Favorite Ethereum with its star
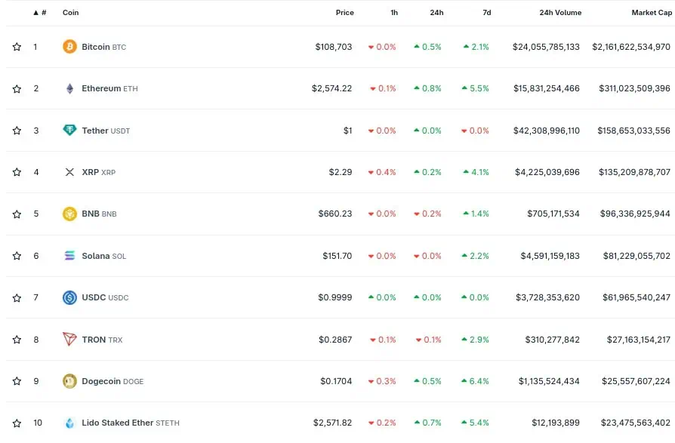Image resolution: width=675 pixels, height=443 pixels. coord(17,88)
